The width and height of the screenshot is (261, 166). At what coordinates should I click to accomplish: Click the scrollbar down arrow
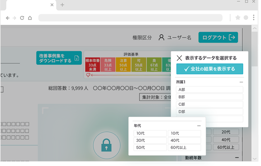coord(255,159)
